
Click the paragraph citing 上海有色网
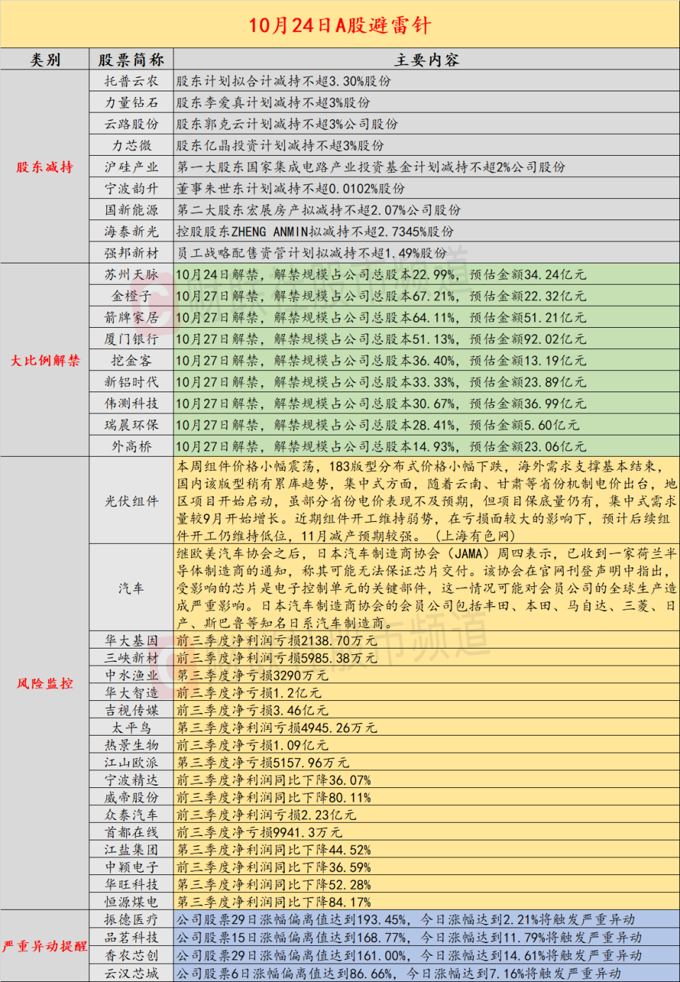click(426, 501)
